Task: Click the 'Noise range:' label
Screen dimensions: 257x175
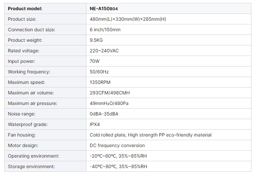Action: [x=22, y=114]
